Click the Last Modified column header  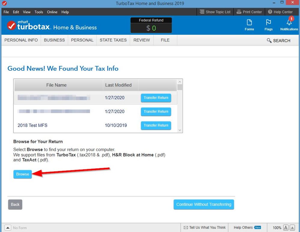120,85
